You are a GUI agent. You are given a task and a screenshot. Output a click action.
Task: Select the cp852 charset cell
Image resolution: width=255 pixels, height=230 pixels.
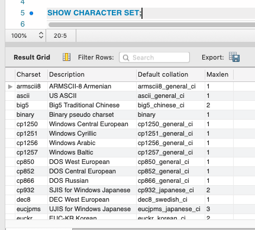(31, 171)
